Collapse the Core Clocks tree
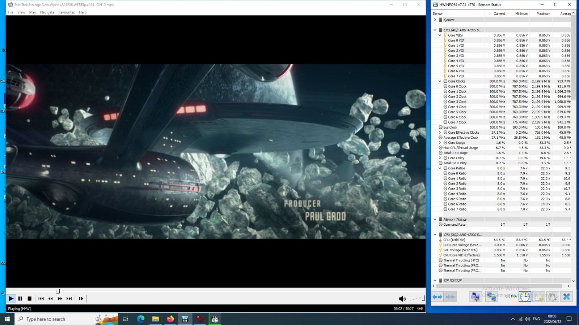 (440, 81)
